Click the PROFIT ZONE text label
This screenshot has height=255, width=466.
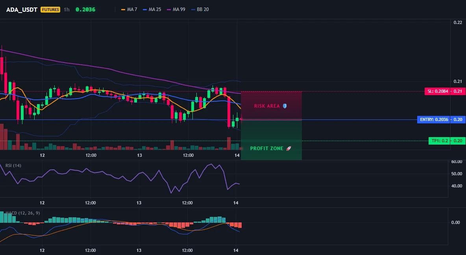266,149
